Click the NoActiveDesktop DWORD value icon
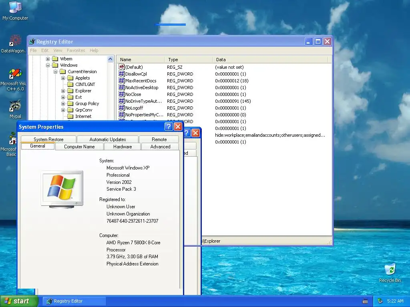410x307 pixels. pyautogui.click(x=122, y=87)
